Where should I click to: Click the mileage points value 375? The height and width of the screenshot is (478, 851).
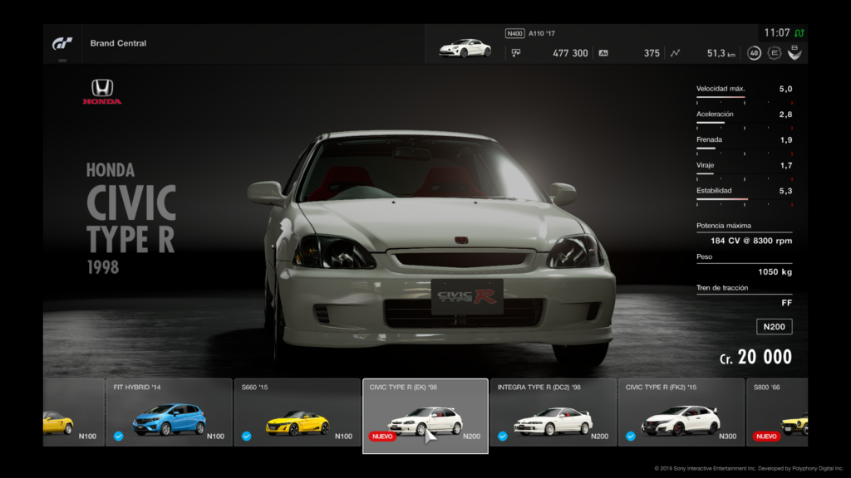pyautogui.click(x=652, y=53)
